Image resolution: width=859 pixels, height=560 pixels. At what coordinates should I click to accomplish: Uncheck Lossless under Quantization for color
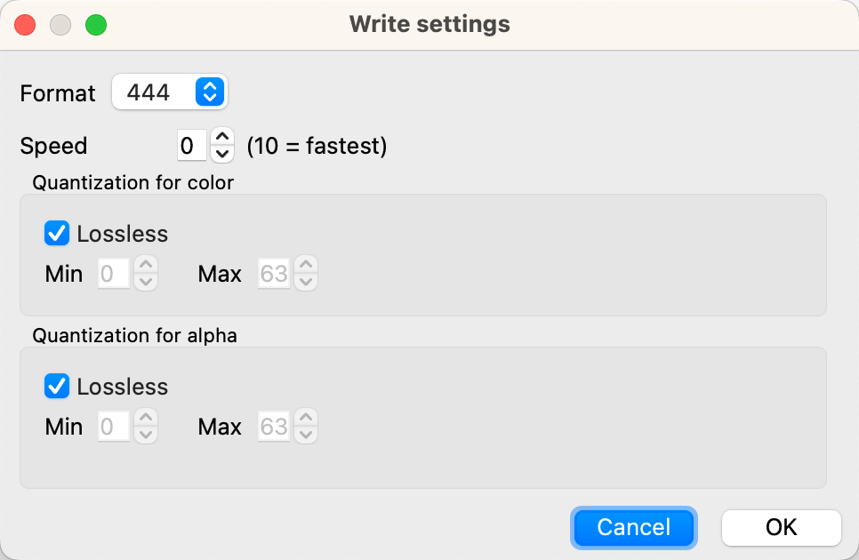pos(58,234)
